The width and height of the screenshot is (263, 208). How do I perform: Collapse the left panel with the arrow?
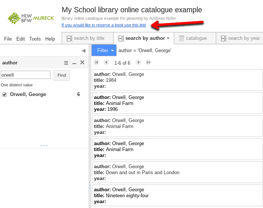(x=84, y=51)
